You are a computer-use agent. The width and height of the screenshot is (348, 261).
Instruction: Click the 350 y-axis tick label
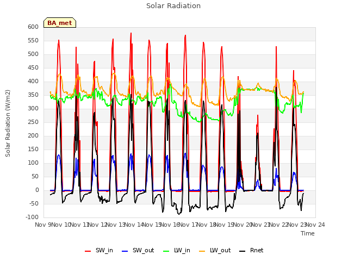tap(33, 95)
